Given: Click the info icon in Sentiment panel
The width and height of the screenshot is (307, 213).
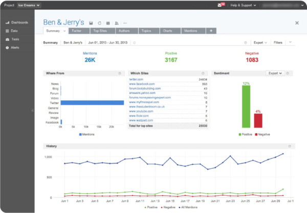Looking at the screenshot, I should coord(288,73).
